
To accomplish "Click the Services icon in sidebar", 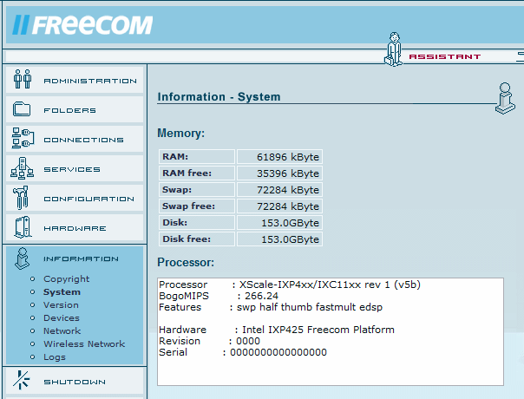I will pos(23,169).
